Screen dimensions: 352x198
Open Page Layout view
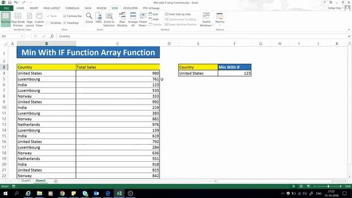coord(29,19)
